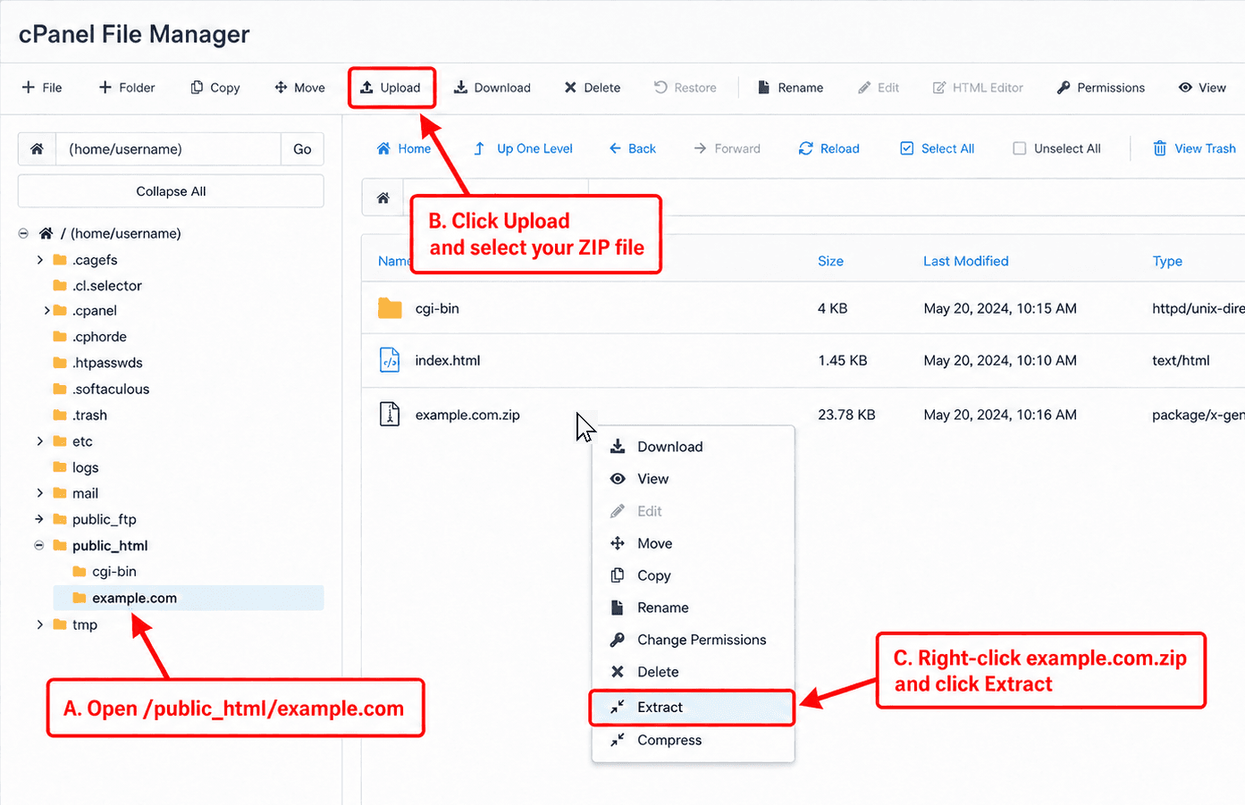Select the .trash folder in tree
Screen dimensions: 1245x805
80,415
